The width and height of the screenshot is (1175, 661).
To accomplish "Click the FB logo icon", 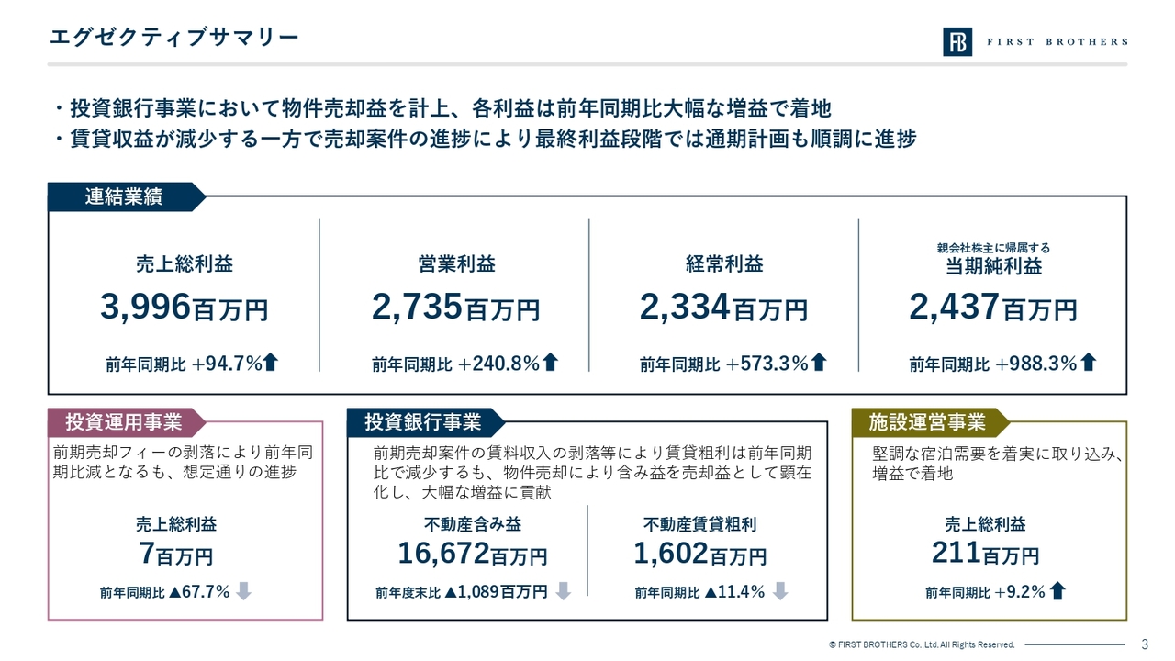I will pos(957,41).
